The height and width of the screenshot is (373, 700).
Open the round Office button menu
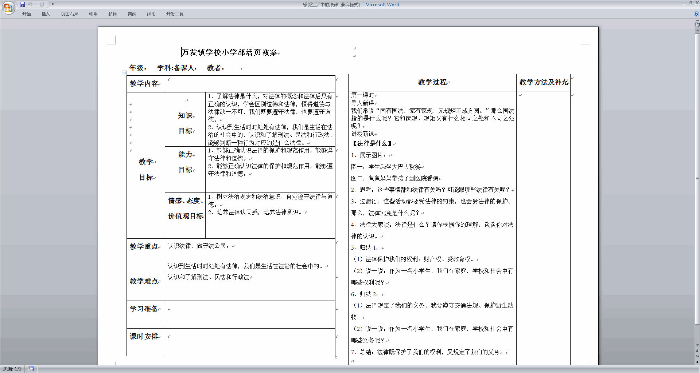(8, 7)
